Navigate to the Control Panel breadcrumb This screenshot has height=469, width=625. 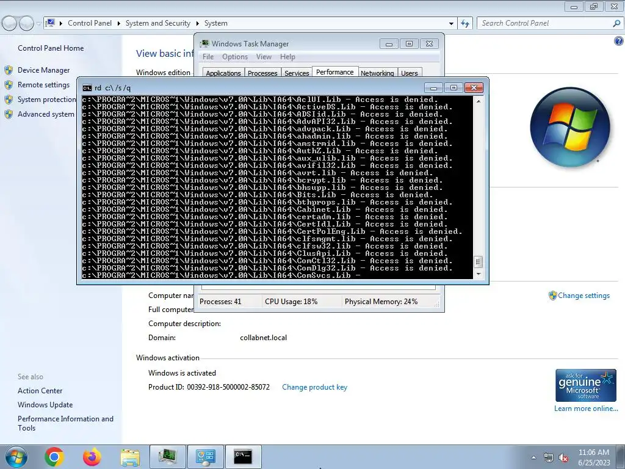click(x=90, y=23)
